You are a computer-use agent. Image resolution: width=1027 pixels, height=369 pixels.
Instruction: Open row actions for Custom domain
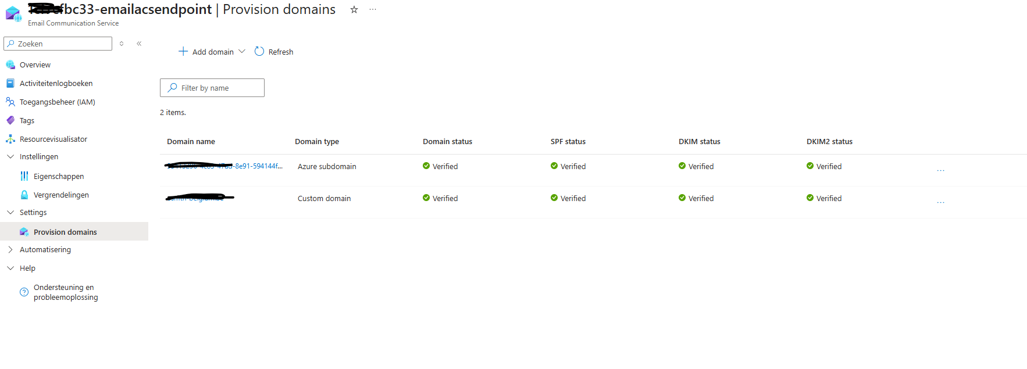click(x=940, y=202)
